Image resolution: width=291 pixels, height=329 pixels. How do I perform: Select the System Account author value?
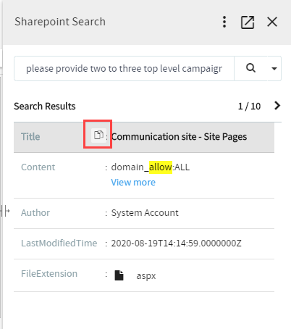145,213
